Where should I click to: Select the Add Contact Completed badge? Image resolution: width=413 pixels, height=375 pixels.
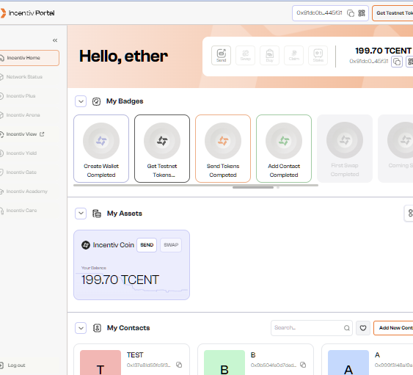(x=284, y=148)
